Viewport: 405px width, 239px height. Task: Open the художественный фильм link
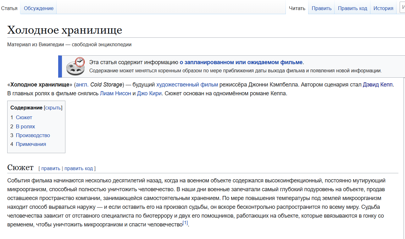click(x=187, y=85)
